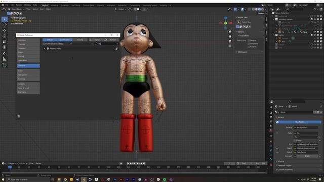Click the viewport pan hand icon
The height and width of the screenshot is (182, 324).
coord(230,36)
